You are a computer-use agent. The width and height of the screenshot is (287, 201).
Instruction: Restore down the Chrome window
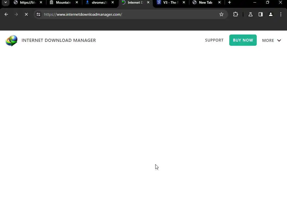tap(268, 2)
